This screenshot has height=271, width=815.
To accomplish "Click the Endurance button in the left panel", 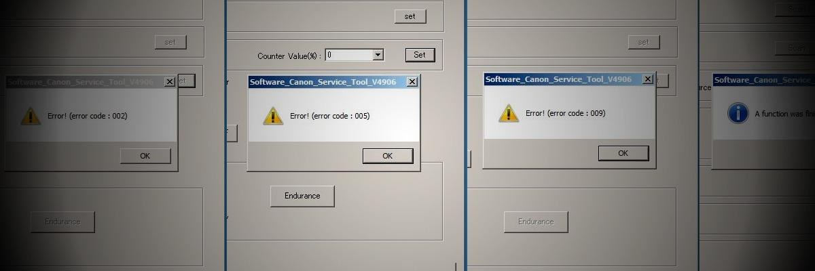I will [x=62, y=222].
